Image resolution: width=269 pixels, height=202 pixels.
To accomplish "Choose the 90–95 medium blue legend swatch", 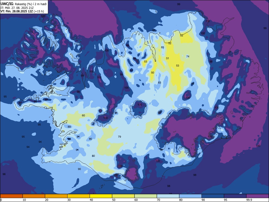I will pyautogui.click(x=213, y=196).
